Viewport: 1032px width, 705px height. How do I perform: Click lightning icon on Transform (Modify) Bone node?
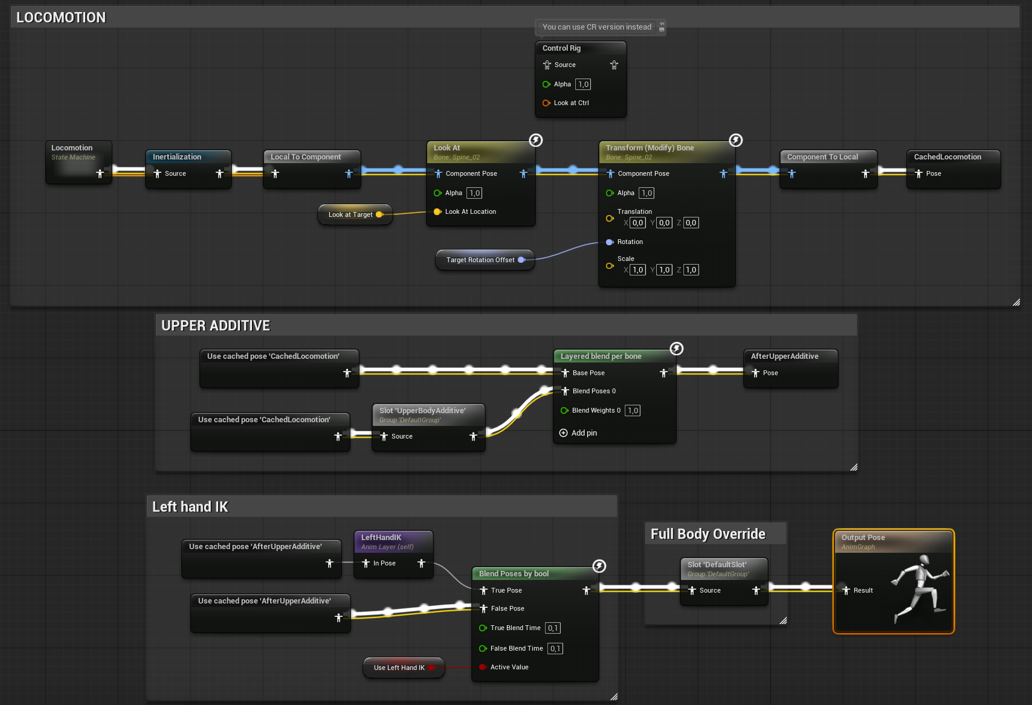click(735, 140)
